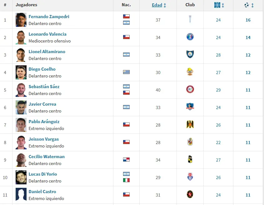Click the club crest beside Jeisson Vargas
Viewport: 264px width, 205px height.
point(190,142)
